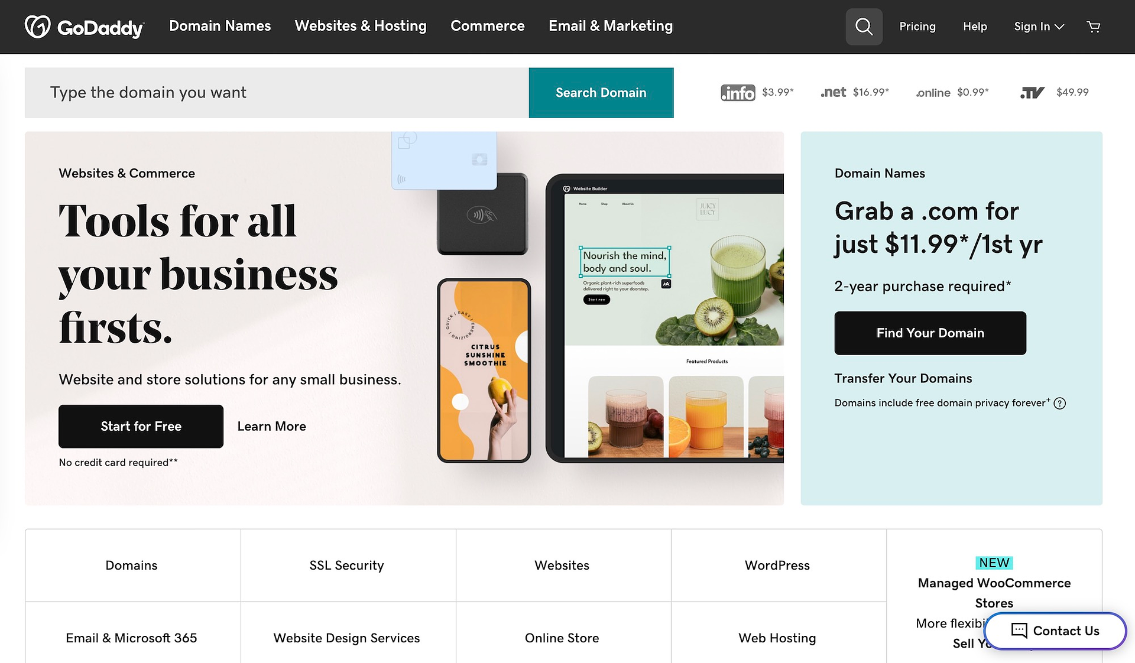Select the Email & Marketing menu item
1135x663 pixels.
pyautogui.click(x=611, y=26)
